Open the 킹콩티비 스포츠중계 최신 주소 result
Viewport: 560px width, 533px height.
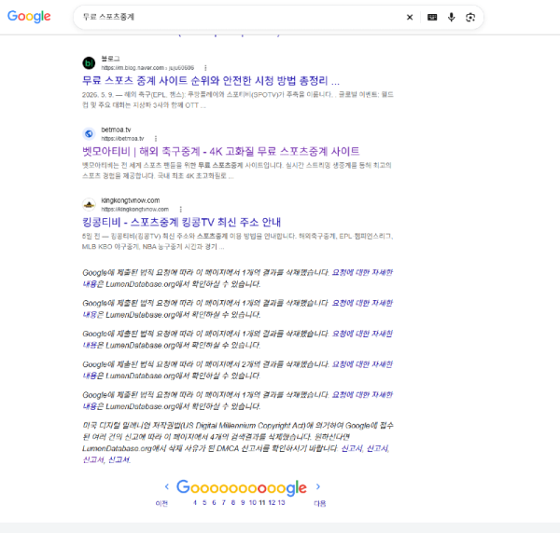coord(181,222)
